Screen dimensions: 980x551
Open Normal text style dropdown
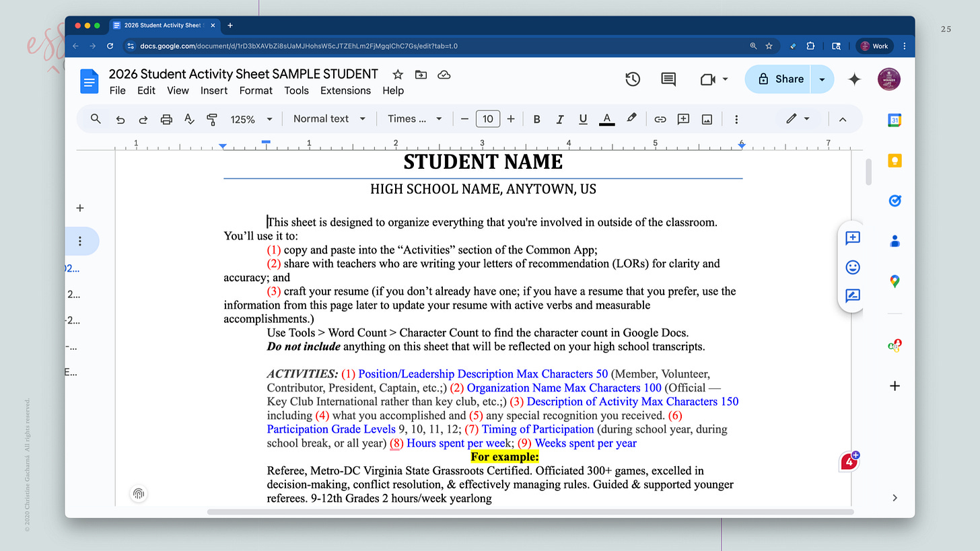(x=329, y=119)
